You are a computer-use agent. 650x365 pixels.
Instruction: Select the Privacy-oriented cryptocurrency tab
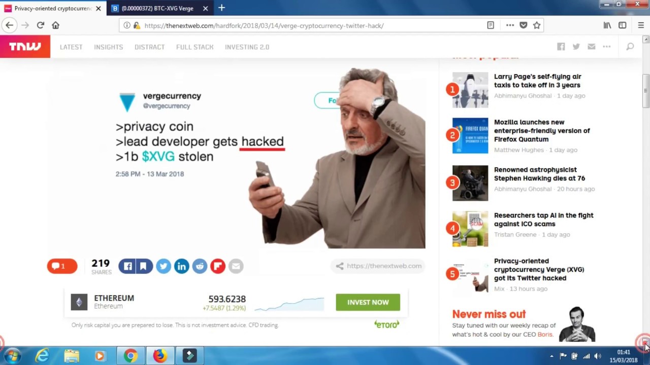pos(53,9)
